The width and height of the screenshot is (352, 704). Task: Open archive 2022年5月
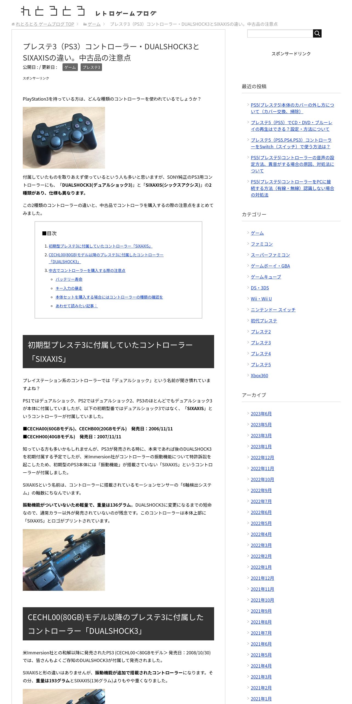(x=261, y=523)
